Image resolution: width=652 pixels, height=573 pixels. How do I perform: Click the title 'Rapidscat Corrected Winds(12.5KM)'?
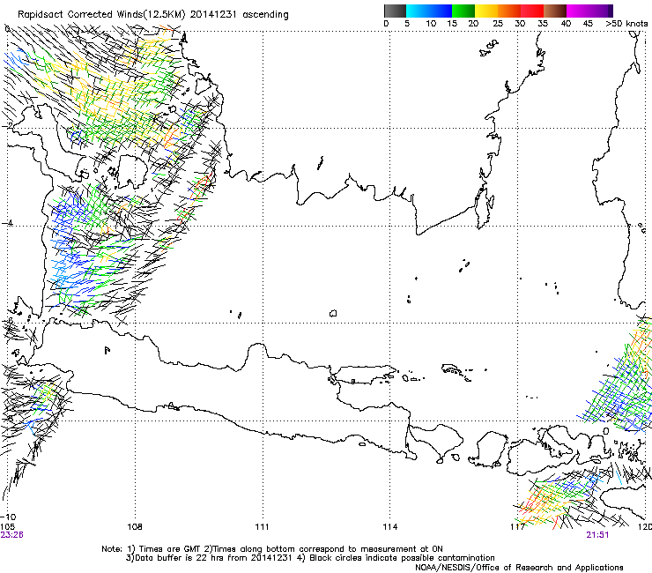pyautogui.click(x=101, y=15)
